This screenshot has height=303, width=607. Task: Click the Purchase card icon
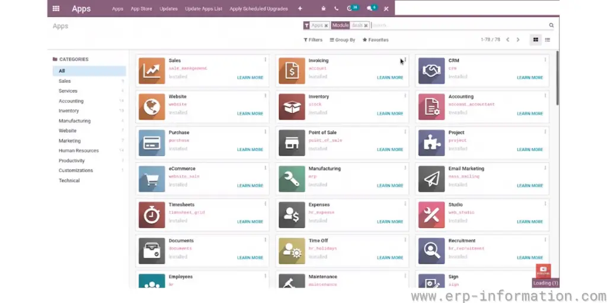[152, 143]
